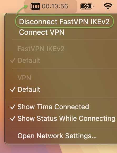Click dimmed checkmark beside FastVPN Default
117x153 pixels.
13,60
